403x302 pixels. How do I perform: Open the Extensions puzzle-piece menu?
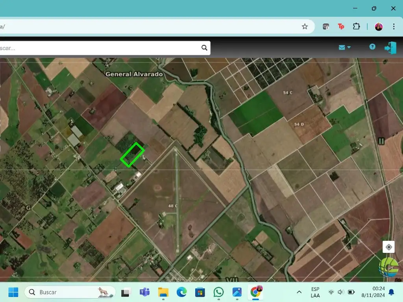point(356,27)
